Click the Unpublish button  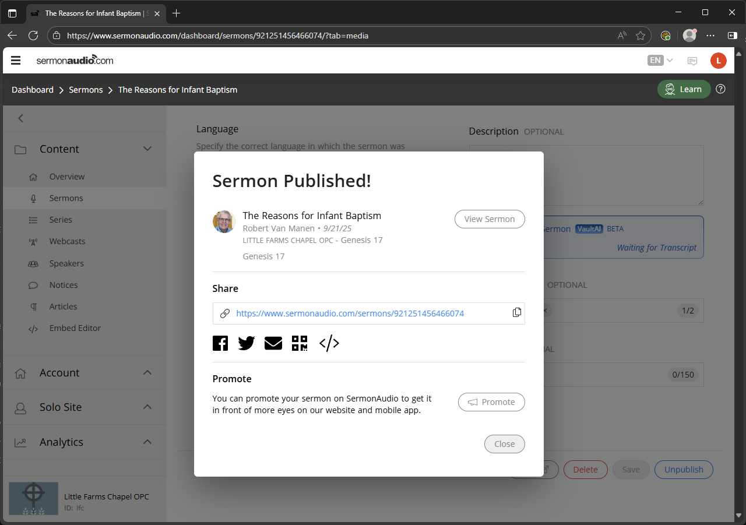point(684,470)
